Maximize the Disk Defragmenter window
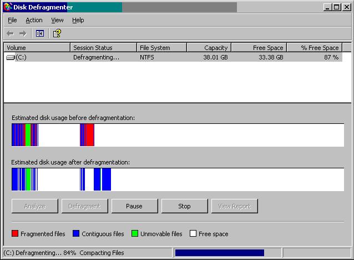 point(336,7)
